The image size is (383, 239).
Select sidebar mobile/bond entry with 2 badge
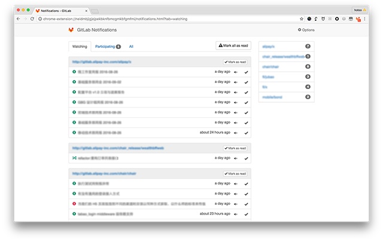click(286, 97)
